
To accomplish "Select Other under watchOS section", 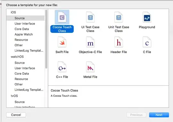I will 19,84.
